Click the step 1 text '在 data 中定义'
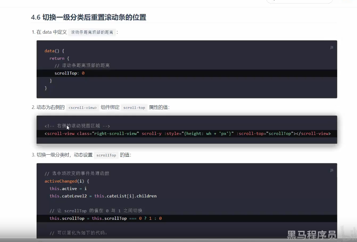Viewport: 357px width, 242px height. (52, 32)
